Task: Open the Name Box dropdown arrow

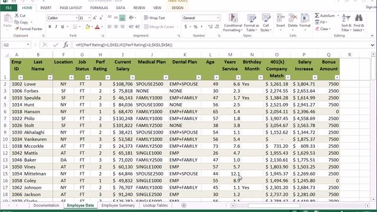Action: click(28, 45)
